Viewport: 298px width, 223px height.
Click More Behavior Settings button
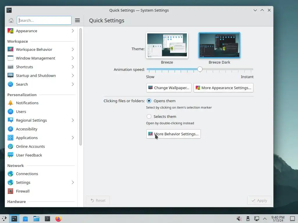(173, 134)
